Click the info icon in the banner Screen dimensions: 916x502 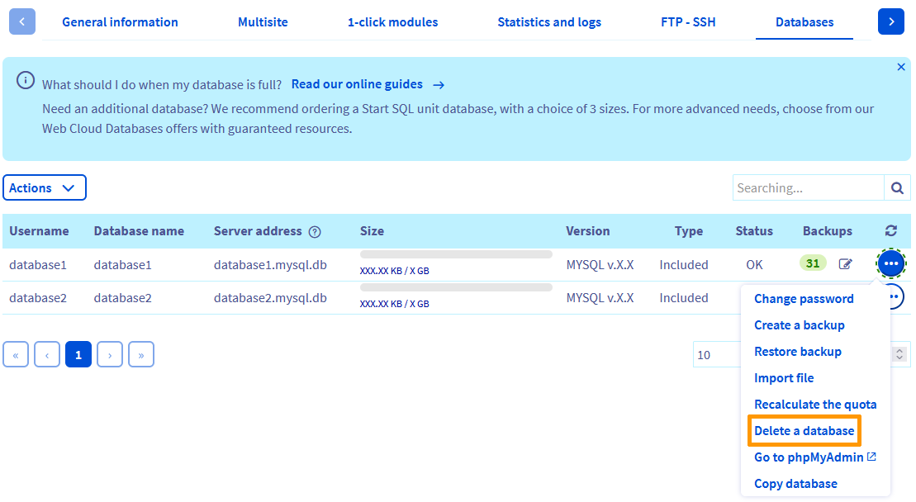(x=25, y=80)
